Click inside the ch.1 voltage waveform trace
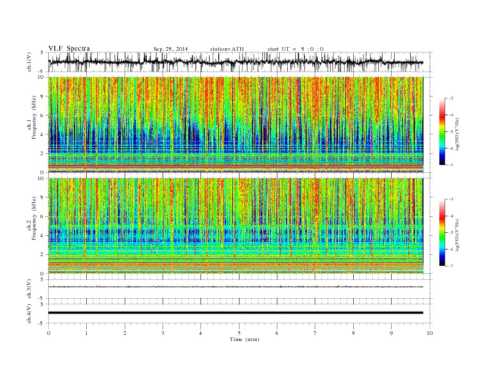This screenshot has width=484, height=374. 235,62
